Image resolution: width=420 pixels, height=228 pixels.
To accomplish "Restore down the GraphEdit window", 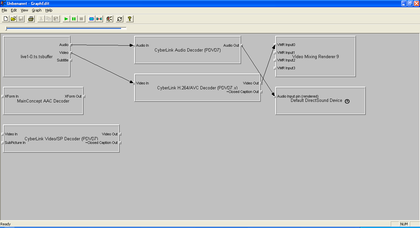I will pyautogui.click(x=410, y=3).
